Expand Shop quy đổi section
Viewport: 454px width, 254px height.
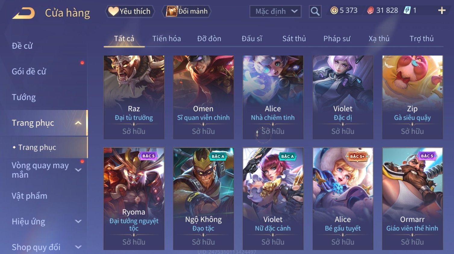(78, 247)
